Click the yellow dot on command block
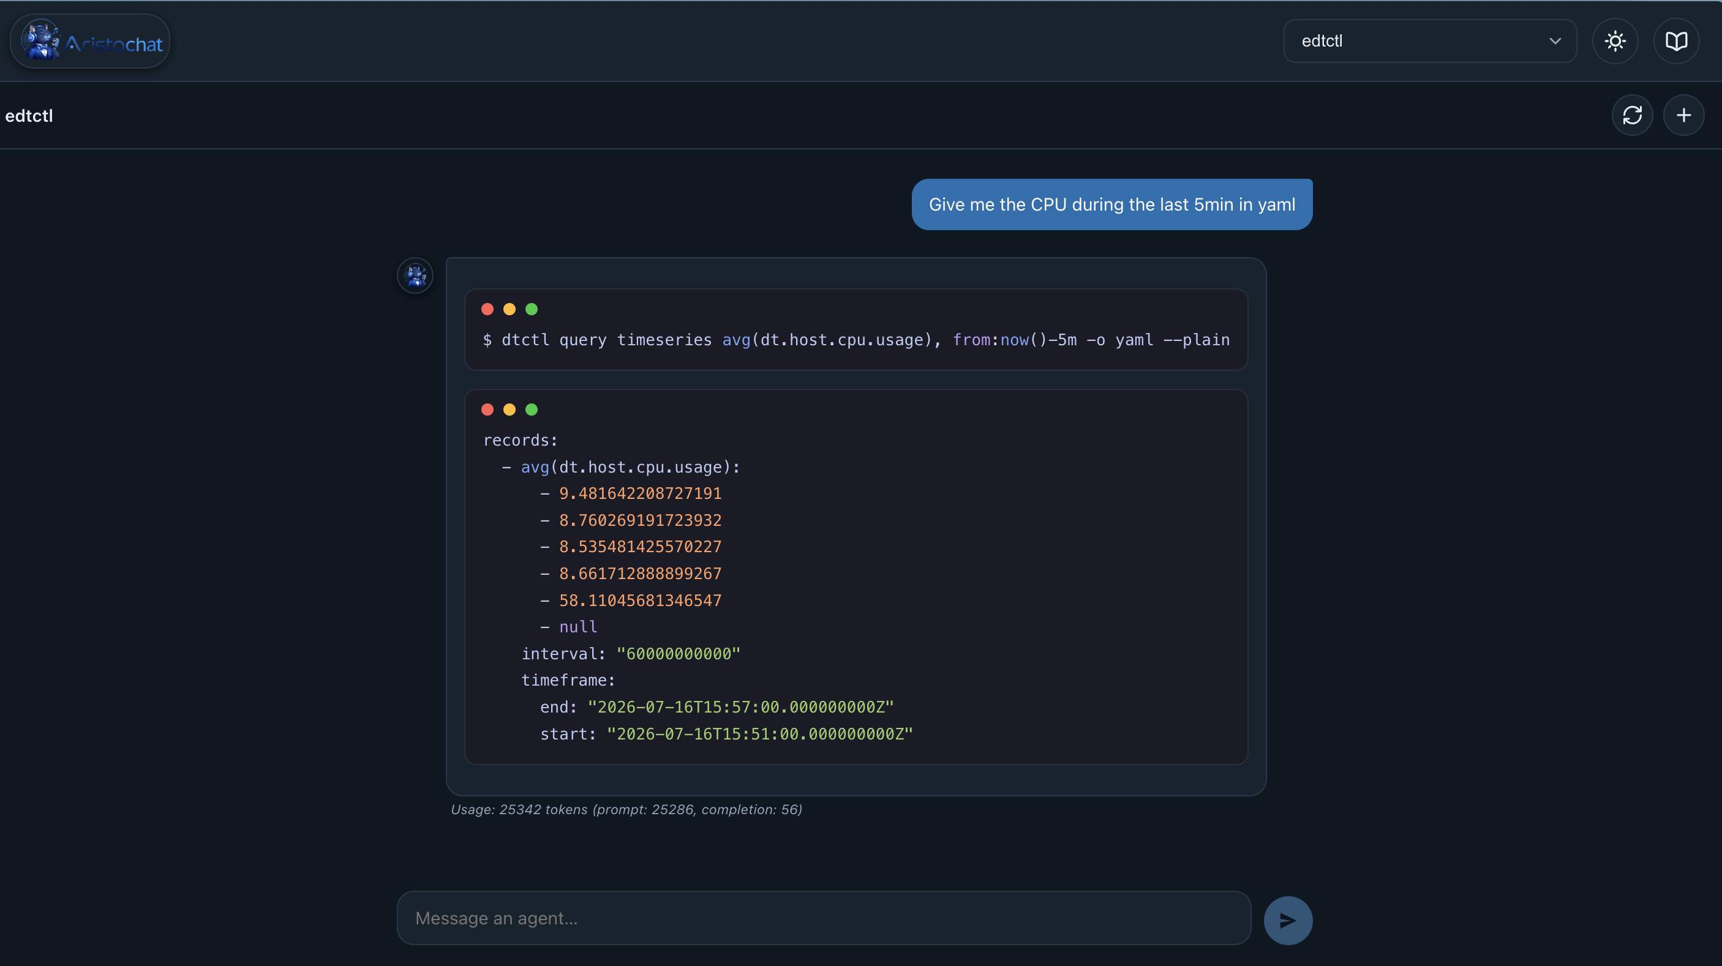Viewport: 1722px width, 966px height. [509, 309]
